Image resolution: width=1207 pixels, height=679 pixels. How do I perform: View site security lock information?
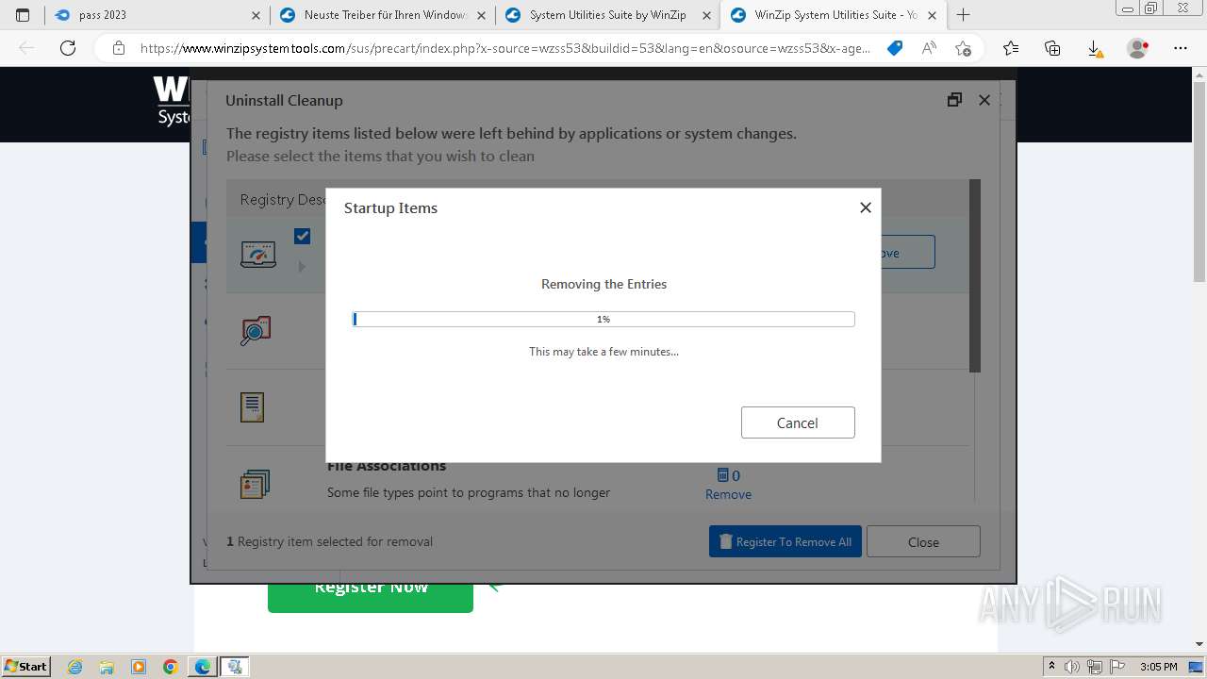pos(118,48)
